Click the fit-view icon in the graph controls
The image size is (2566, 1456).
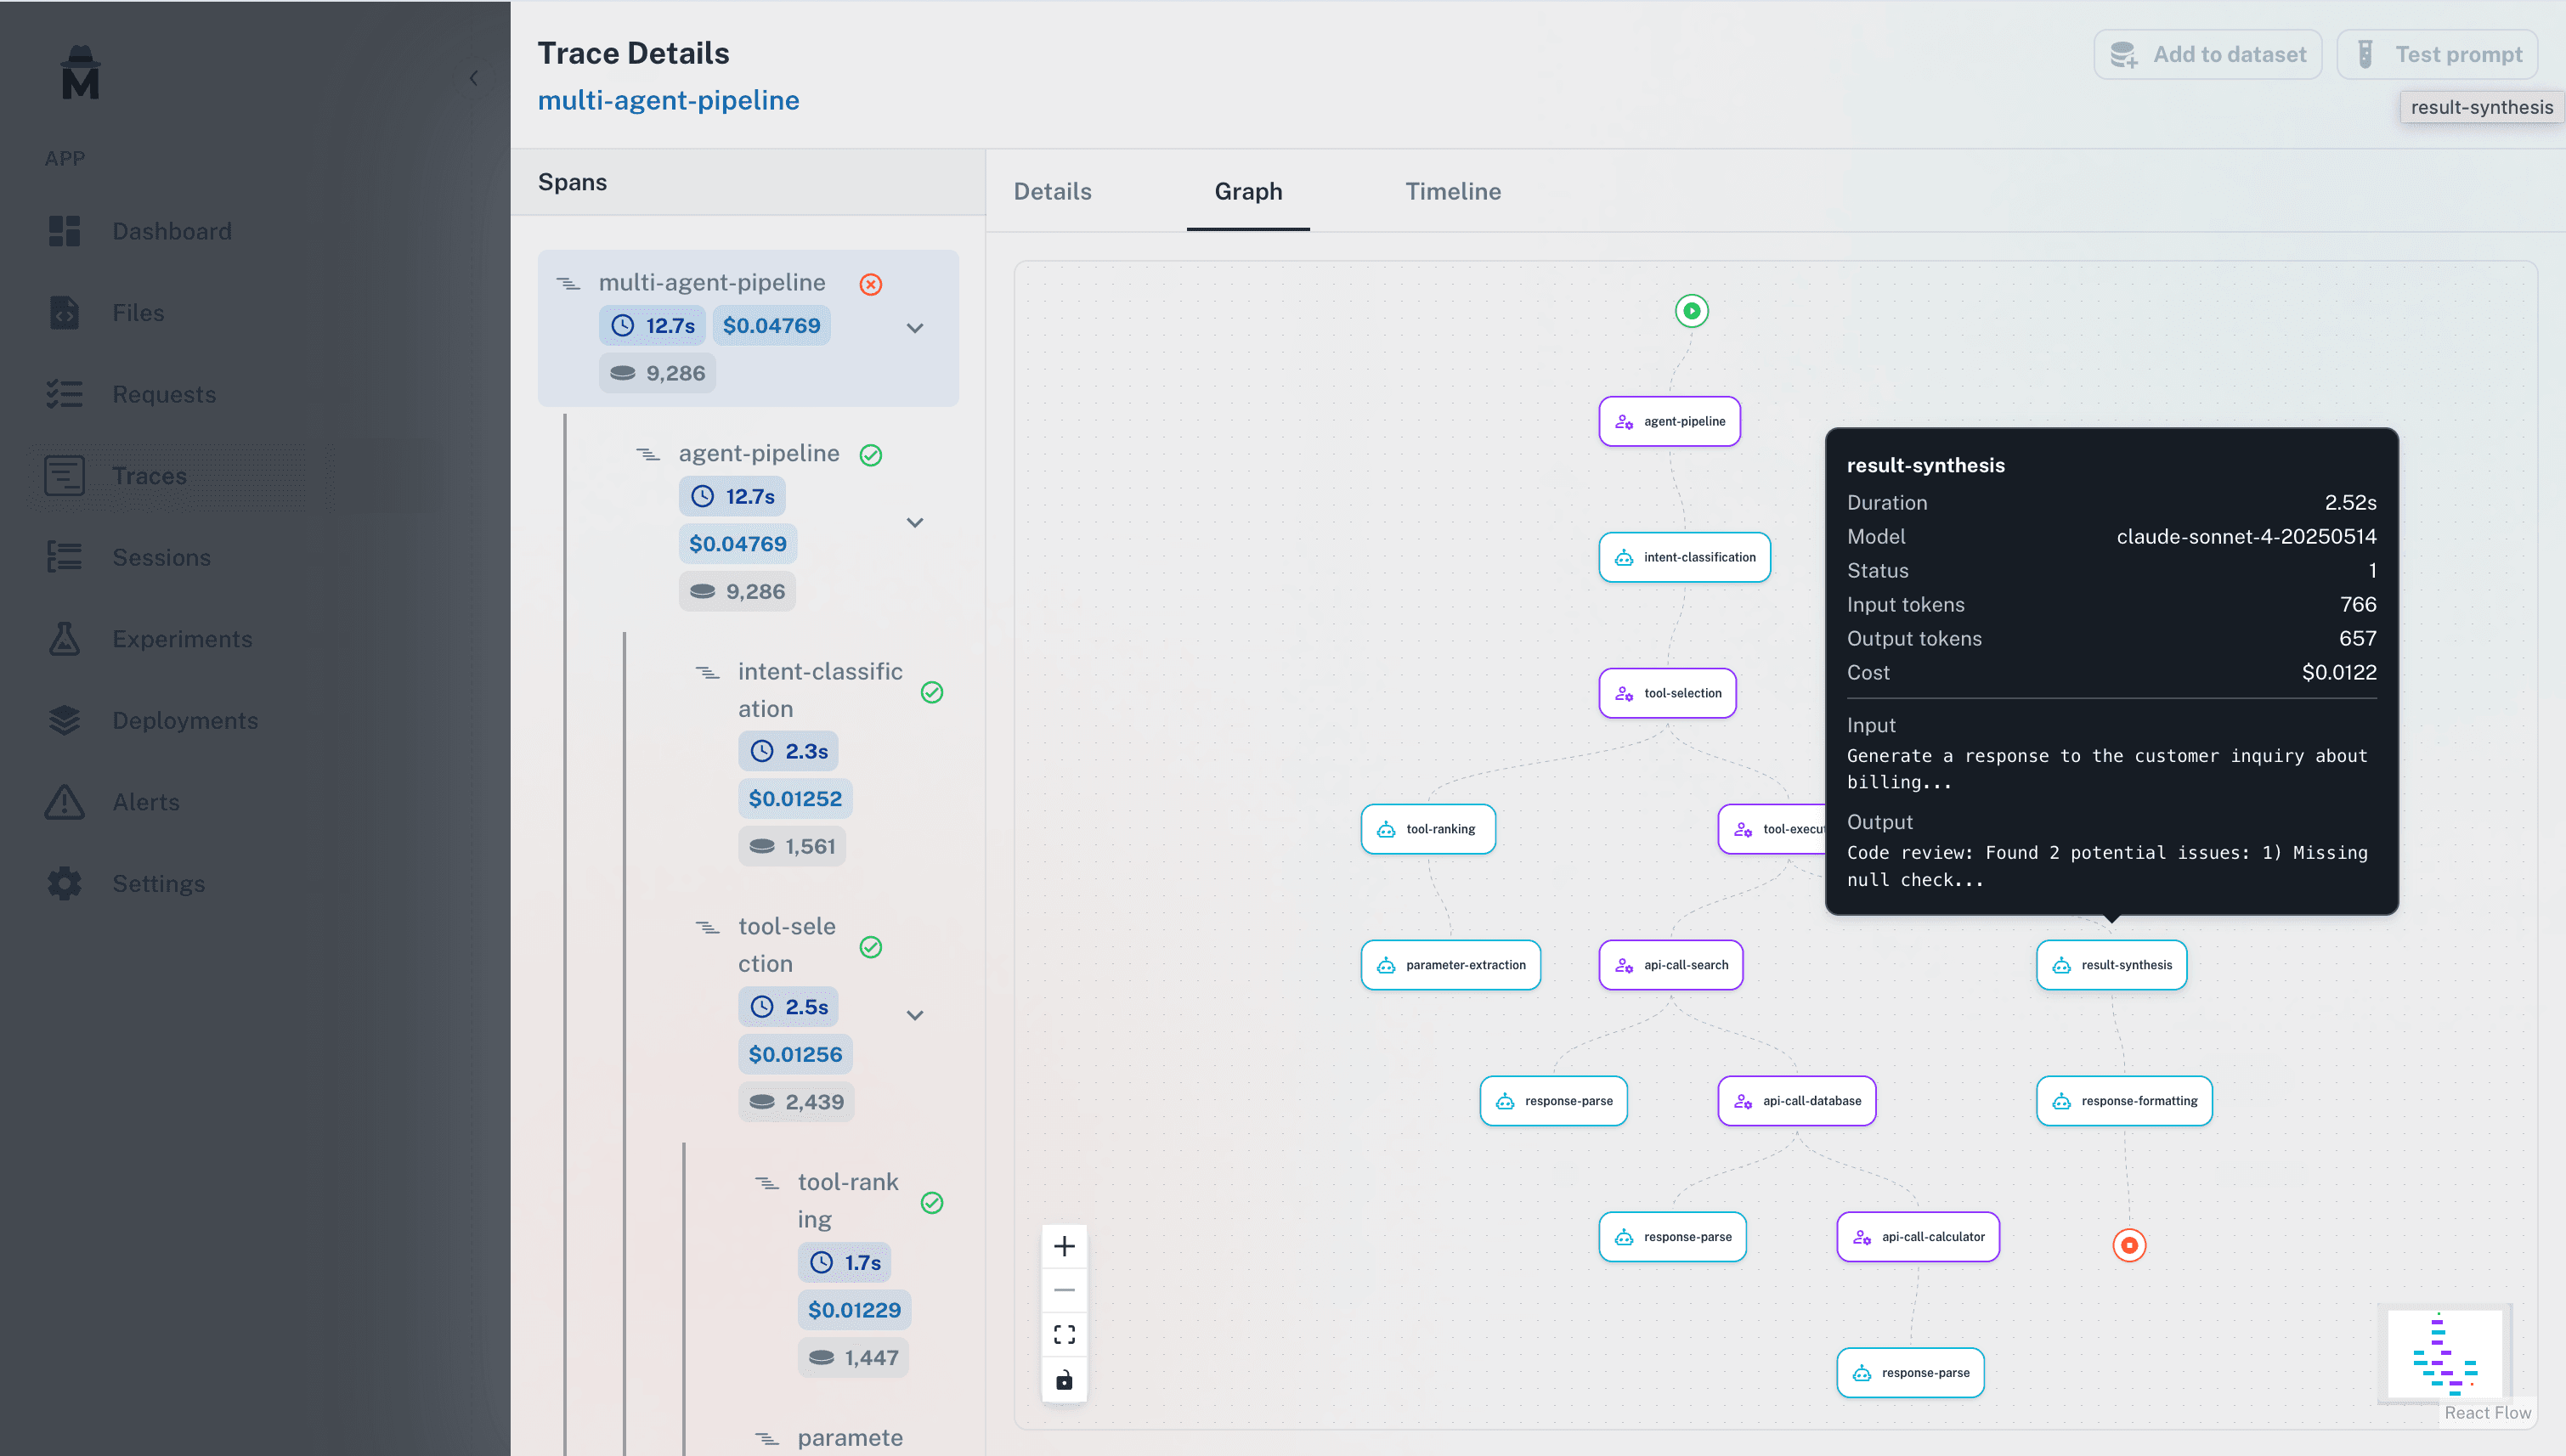tap(1064, 1334)
